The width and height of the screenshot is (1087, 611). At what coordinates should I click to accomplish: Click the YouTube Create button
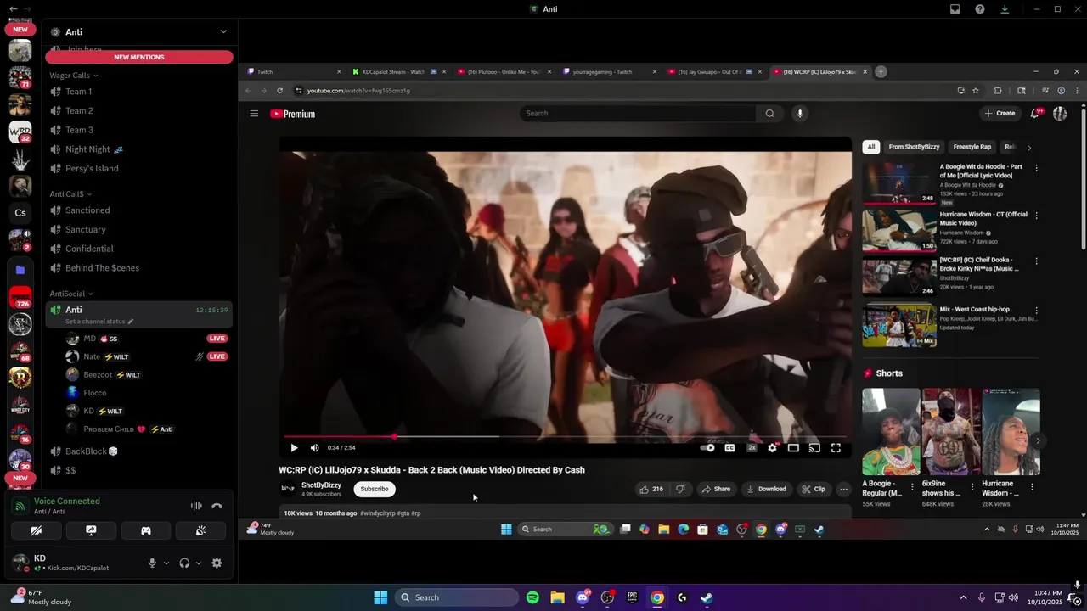pos(1000,114)
